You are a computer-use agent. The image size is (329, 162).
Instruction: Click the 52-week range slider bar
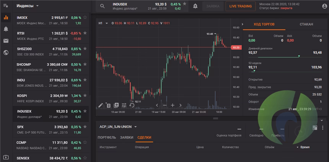[x=285, y=72]
